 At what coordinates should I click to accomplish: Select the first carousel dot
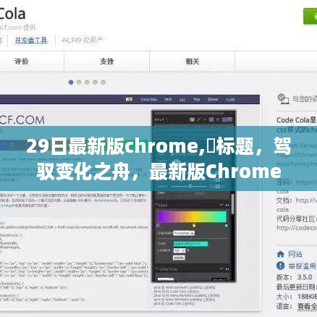coord(71,83)
